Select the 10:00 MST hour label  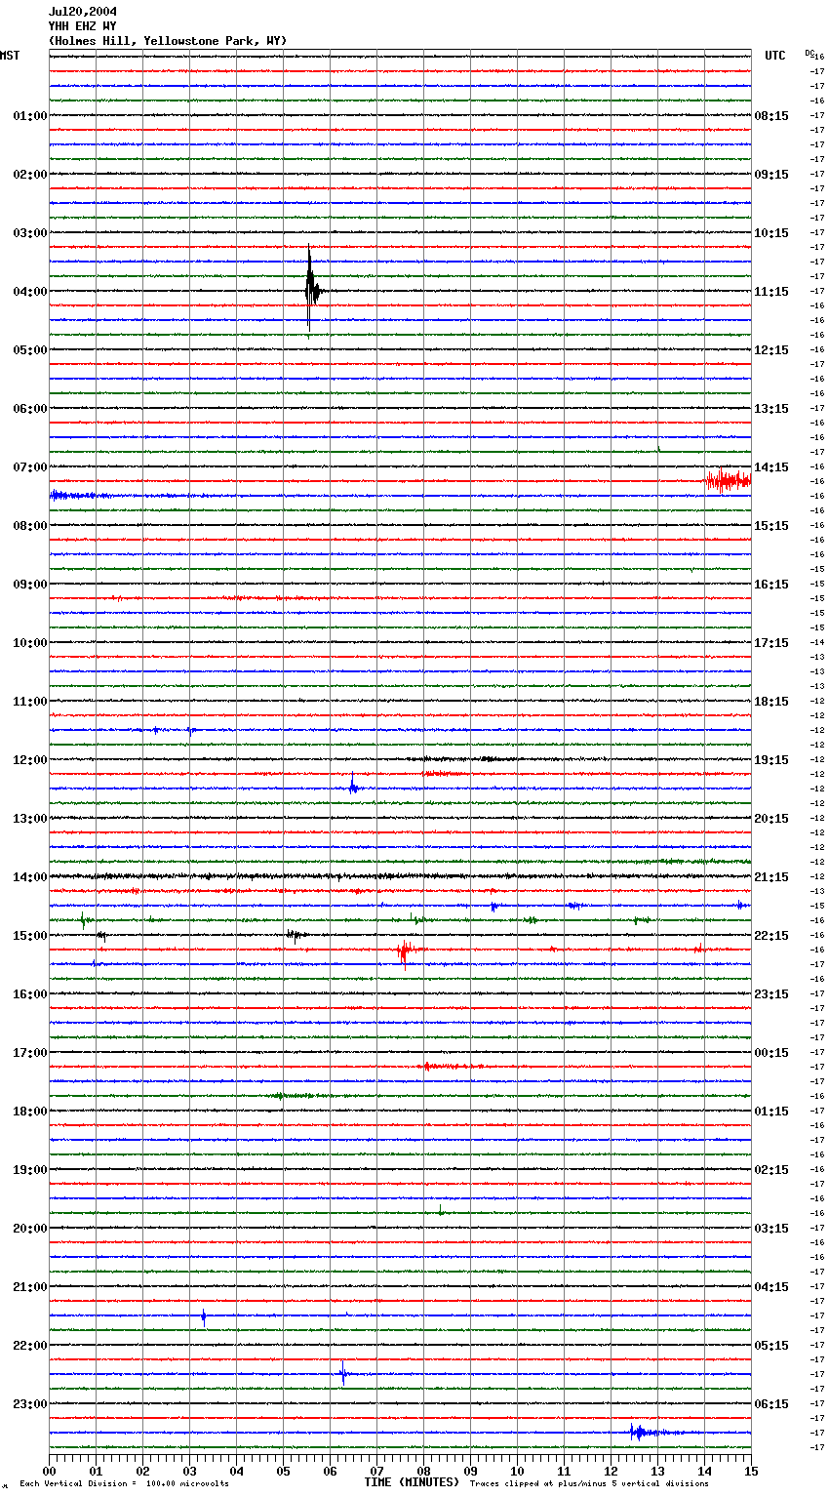coord(30,643)
